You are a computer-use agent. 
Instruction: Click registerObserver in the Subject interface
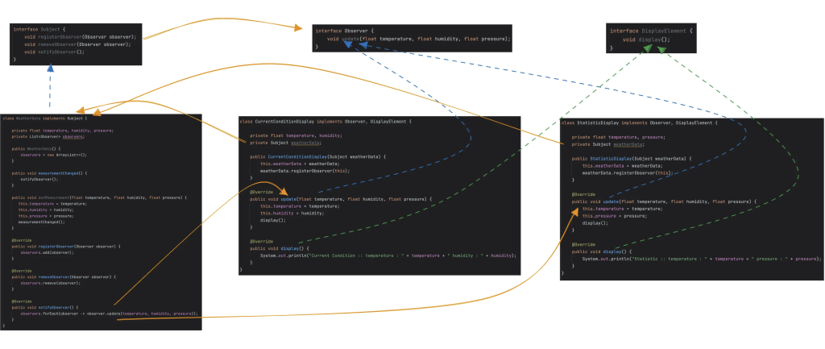(x=57, y=37)
